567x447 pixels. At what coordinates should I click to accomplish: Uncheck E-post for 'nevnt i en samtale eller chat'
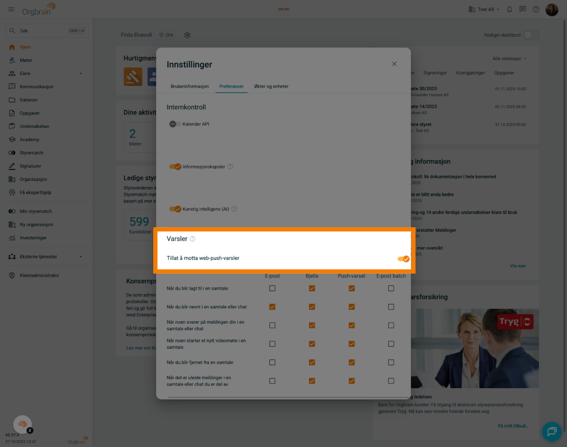(272, 307)
